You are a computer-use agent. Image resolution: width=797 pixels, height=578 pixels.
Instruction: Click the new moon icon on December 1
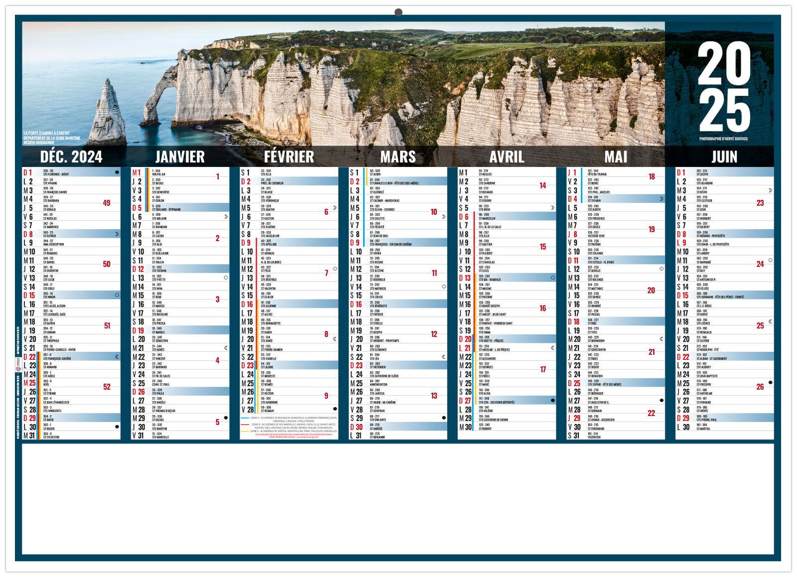pyautogui.click(x=117, y=172)
